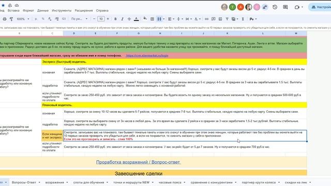Open more number formats (123)
Image resolution: width=331 pixels, height=186 pixels.
click(64, 19)
